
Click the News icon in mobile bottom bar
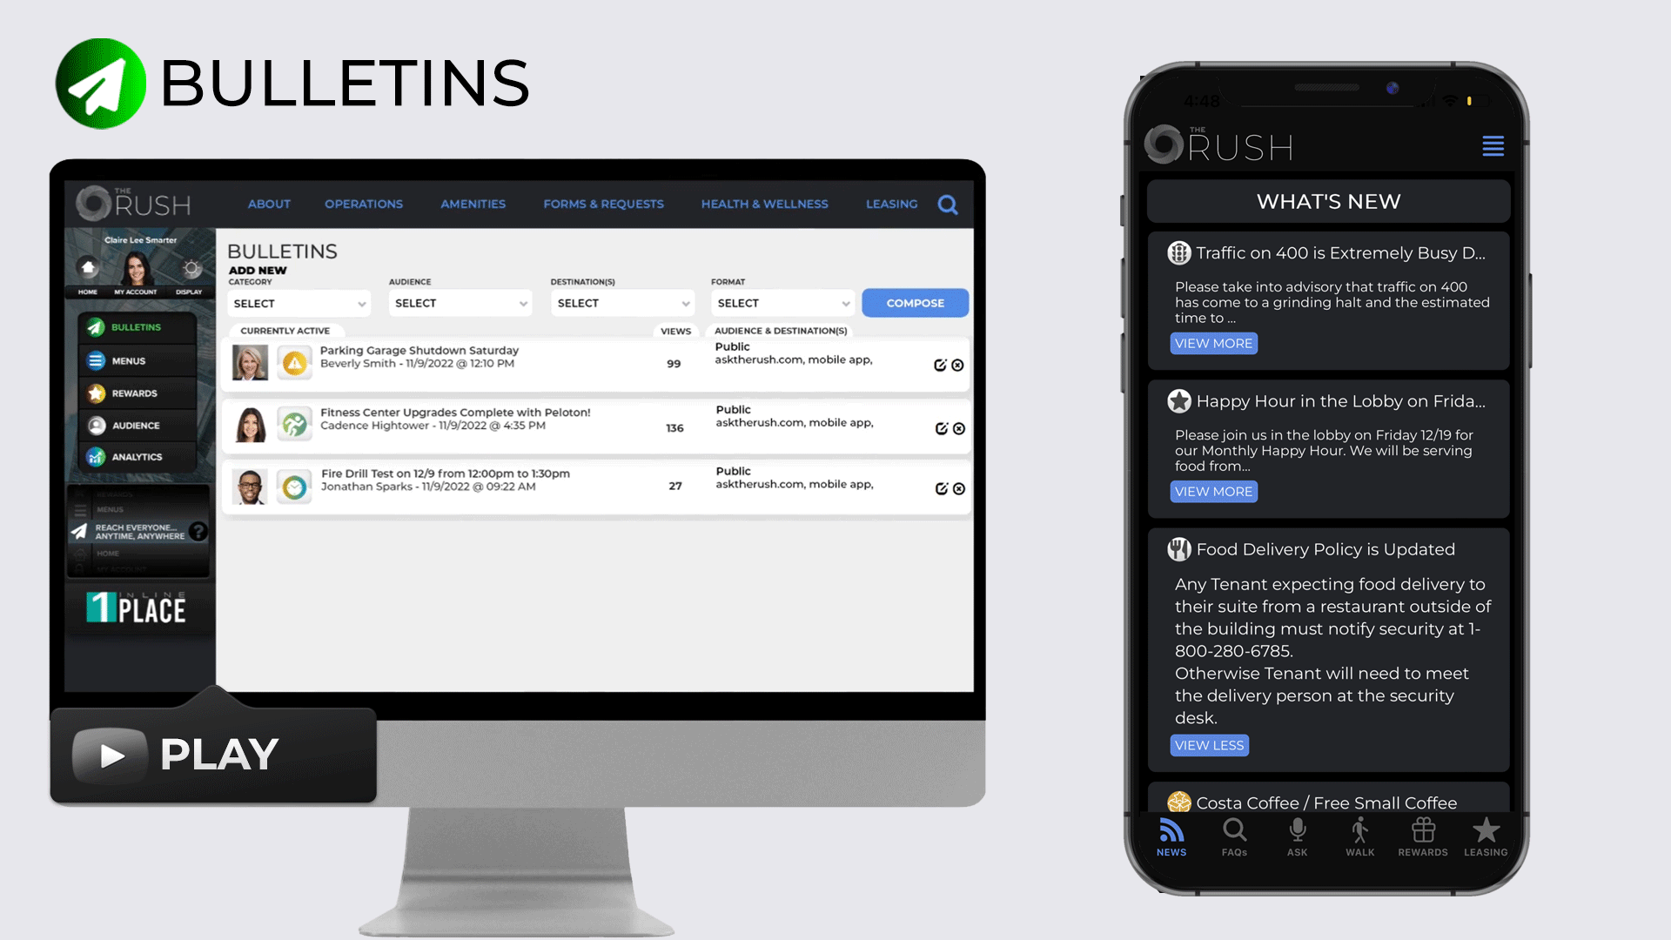(1170, 836)
